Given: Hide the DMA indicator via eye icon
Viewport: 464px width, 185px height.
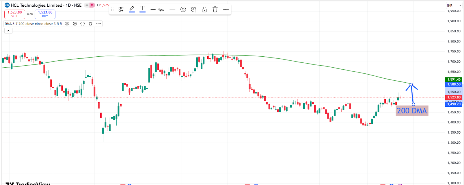Looking at the screenshot, I should pos(67,24).
